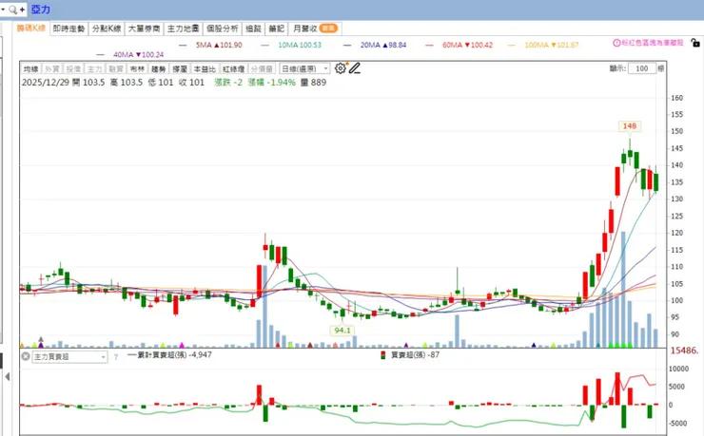The width and height of the screenshot is (704, 436).
Task: Toggle the 外資 overlay button
Action: click(52, 69)
